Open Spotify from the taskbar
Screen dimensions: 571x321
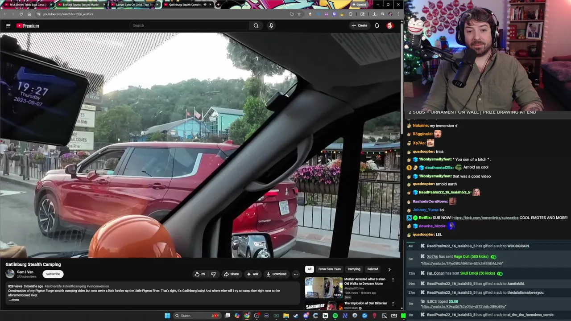[x=335, y=316]
